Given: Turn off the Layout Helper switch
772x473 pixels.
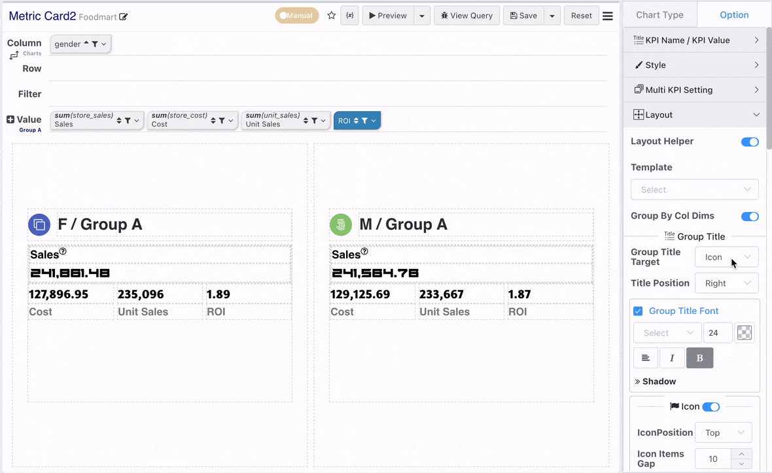Looking at the screenshot, I should [750, 142].
